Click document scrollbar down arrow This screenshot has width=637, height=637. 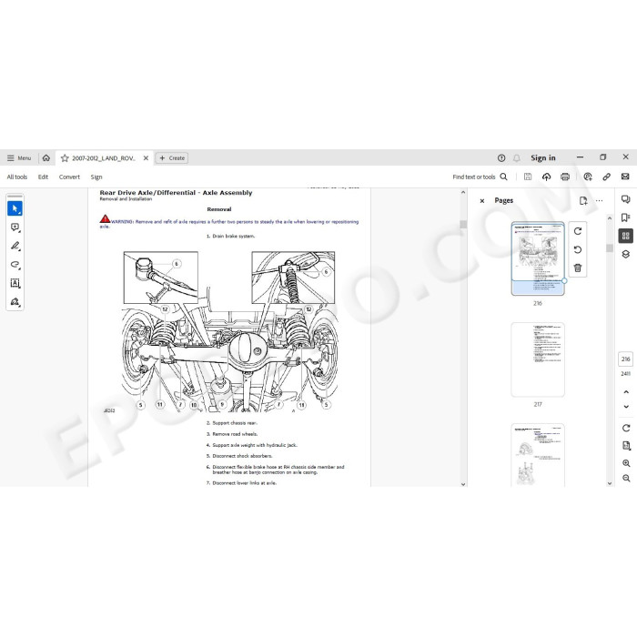(463, 484)
